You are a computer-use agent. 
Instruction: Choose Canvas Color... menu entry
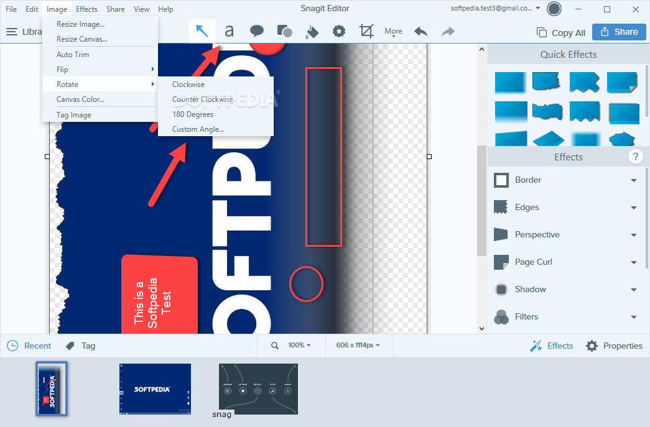tap(100, 99)
